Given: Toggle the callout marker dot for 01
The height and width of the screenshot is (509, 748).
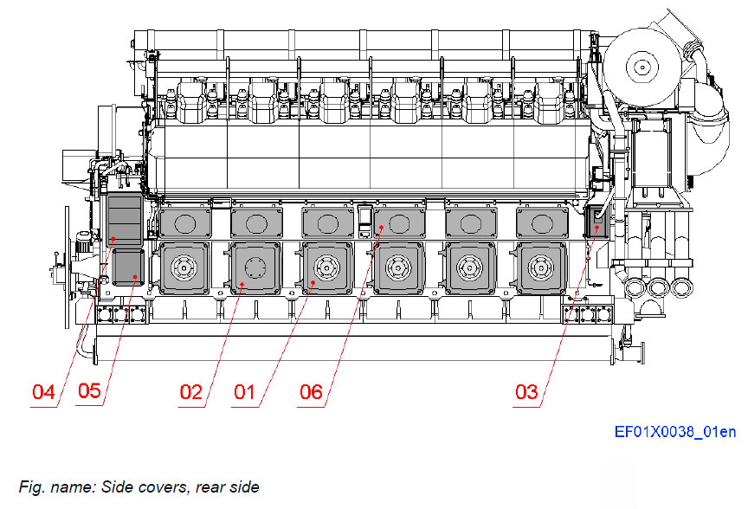Looking at the screenshot, I should pos(312,282).
